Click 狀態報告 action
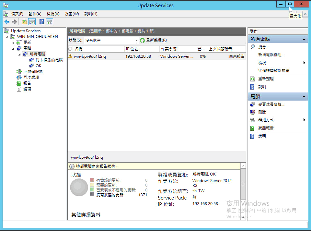Screen dimensions: 311x231 click(x=266, y=128)
